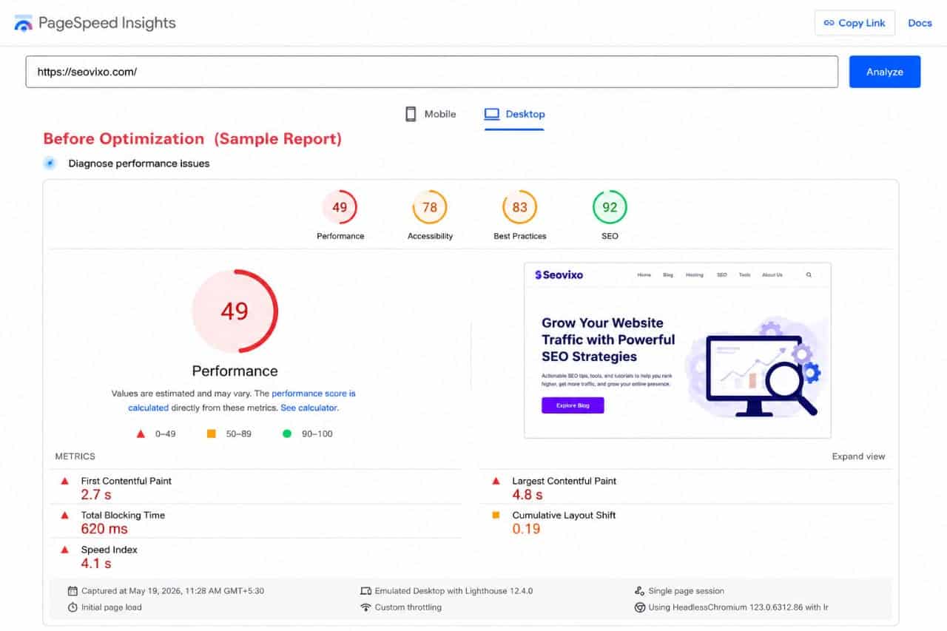Click the Custom throttling wifi icon

(x=365, y=607)
